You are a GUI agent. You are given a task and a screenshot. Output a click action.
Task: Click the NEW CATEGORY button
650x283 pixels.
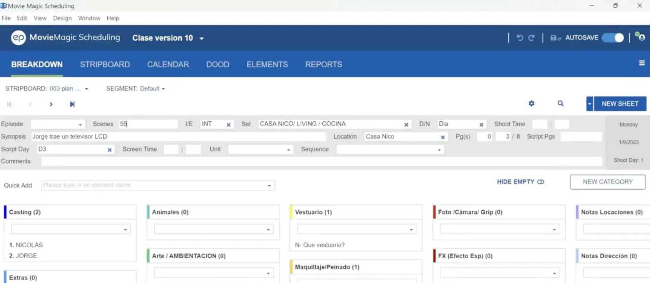tap(607, 182)
